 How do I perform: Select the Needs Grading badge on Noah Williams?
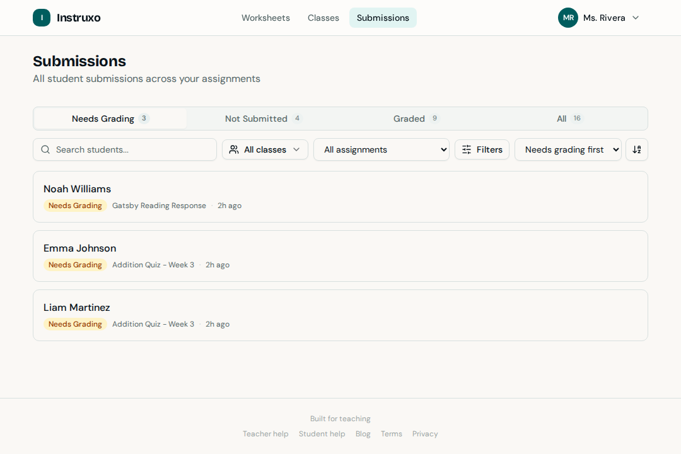pyautogui.click(x=75, y=206)
